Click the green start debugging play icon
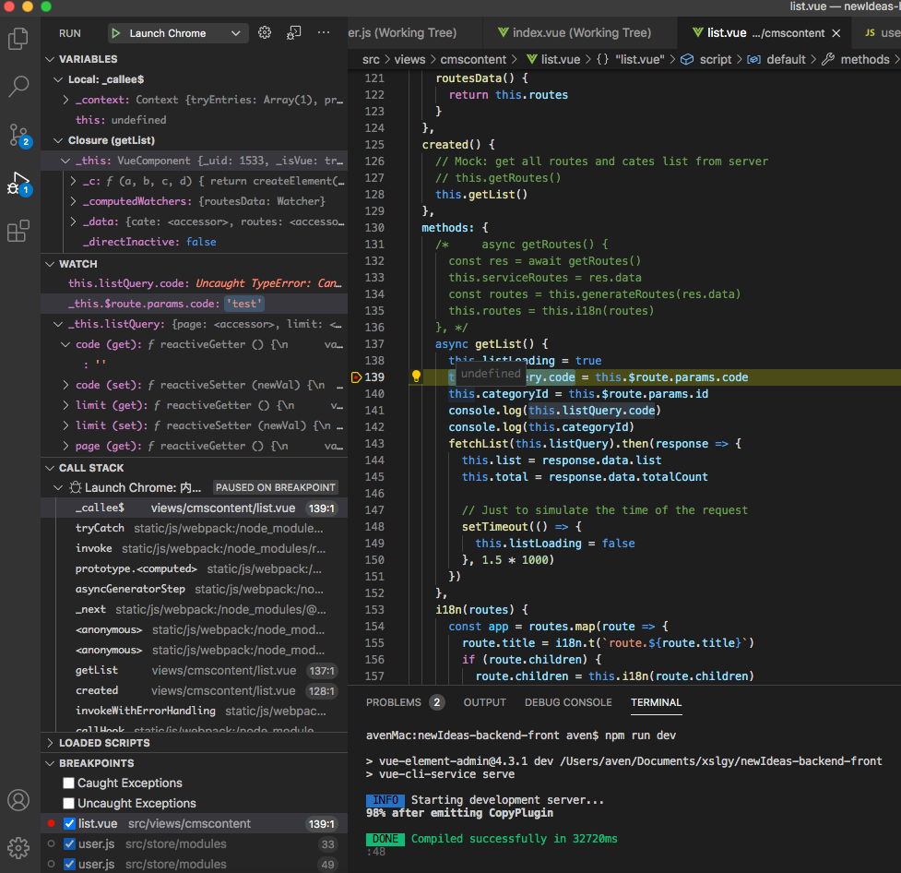The width and height of the screenshot is (901, 873). pos(116,33)
